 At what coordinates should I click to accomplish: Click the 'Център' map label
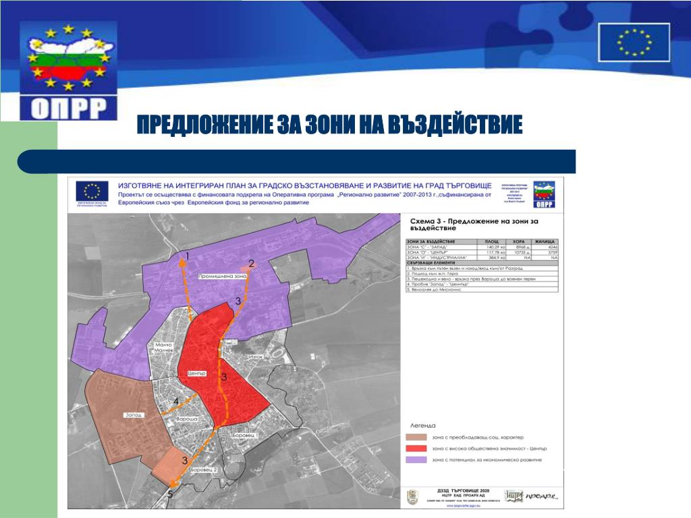point(196,373)
